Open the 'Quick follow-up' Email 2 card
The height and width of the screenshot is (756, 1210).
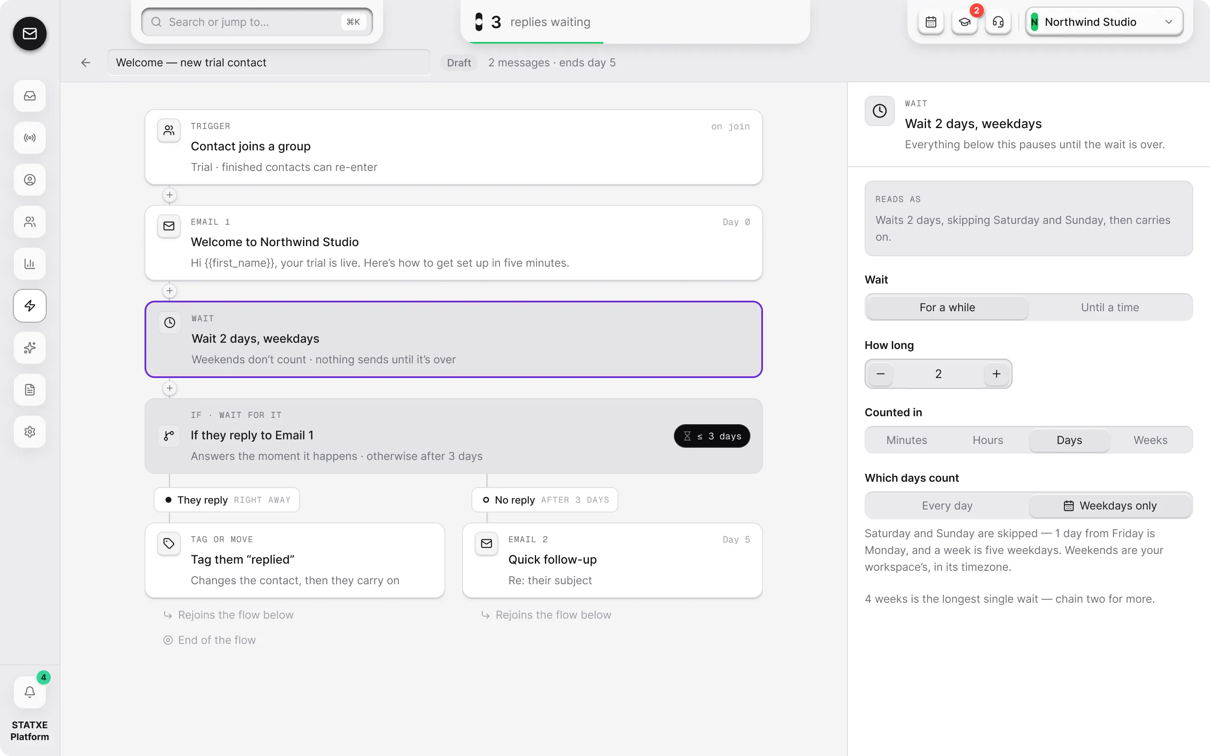(612, 560)
